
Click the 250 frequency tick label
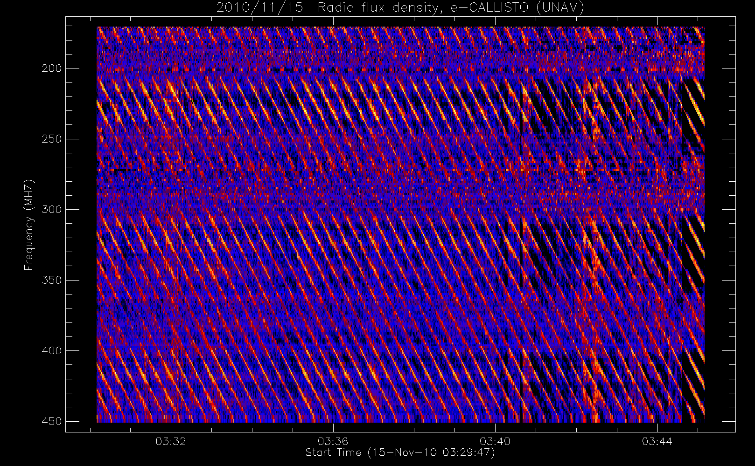51,139
